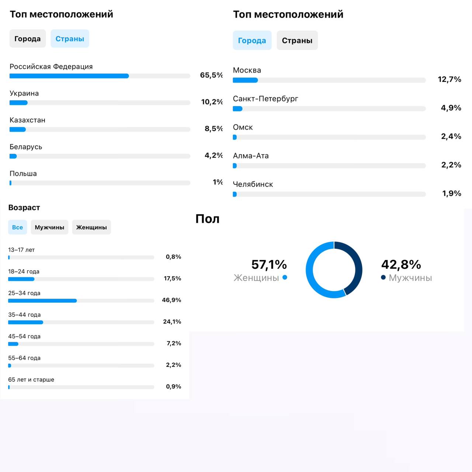The width and height of the screenshot is (472, 472).
Task: Filter age by Женщины
Action: coord(91,227)
